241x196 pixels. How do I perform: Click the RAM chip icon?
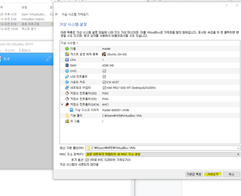click(x=67, y=65)
